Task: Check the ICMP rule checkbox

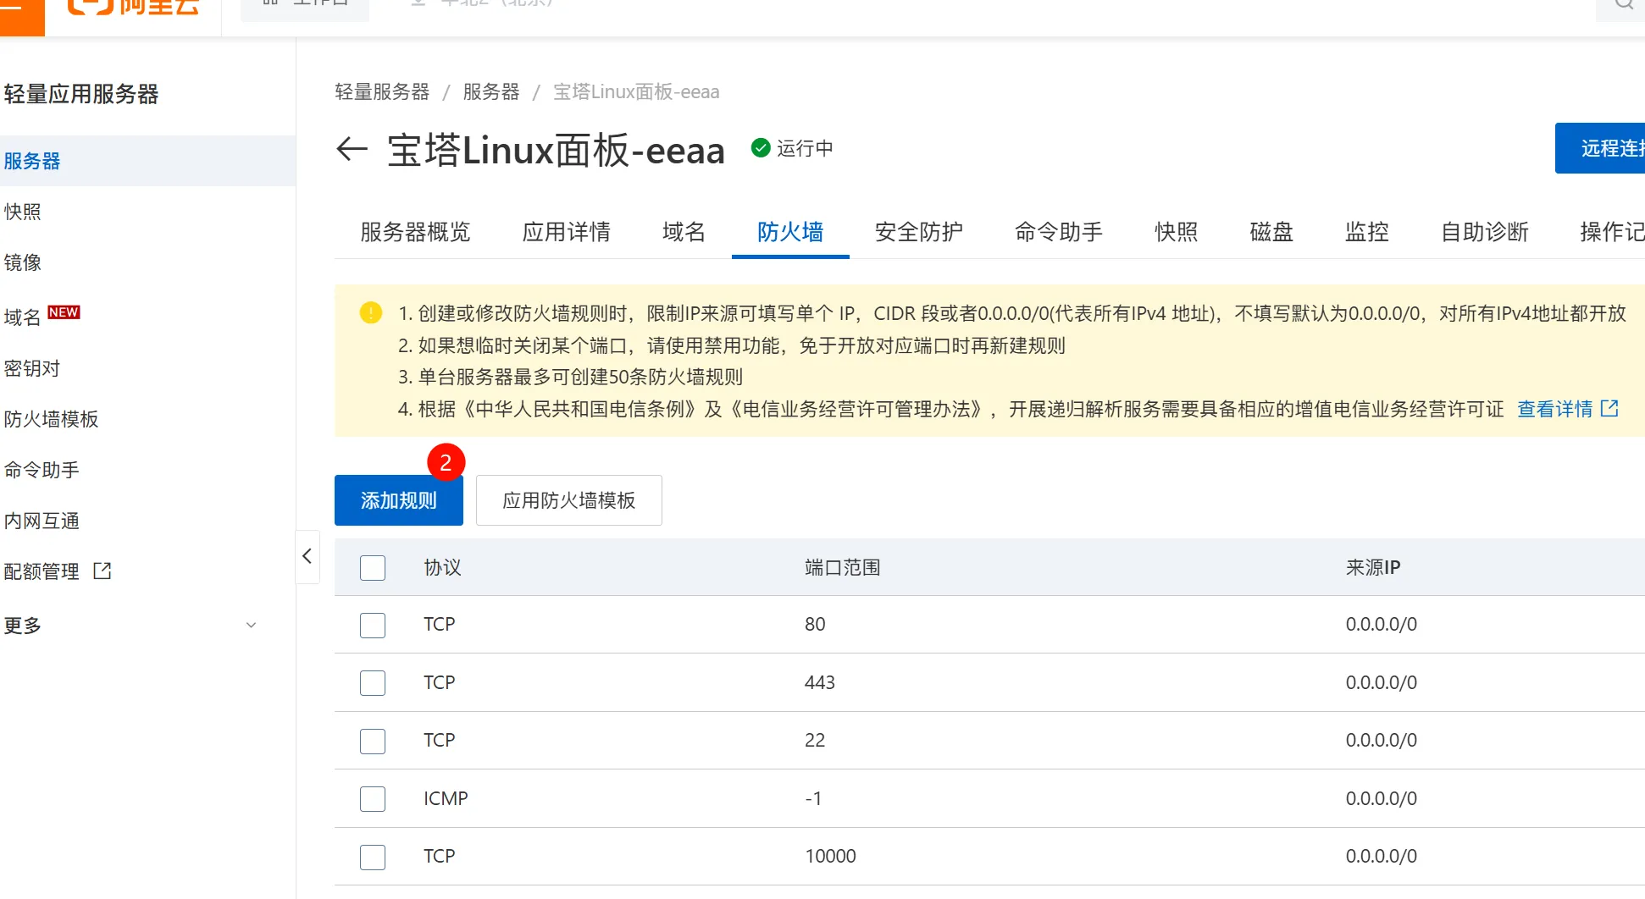Action: tap(373, 798)
